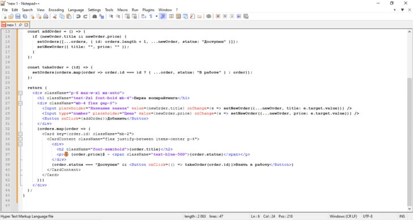Open the Encoding menu
Viewport: 413px width, 220px height.
tap(56, 10)
